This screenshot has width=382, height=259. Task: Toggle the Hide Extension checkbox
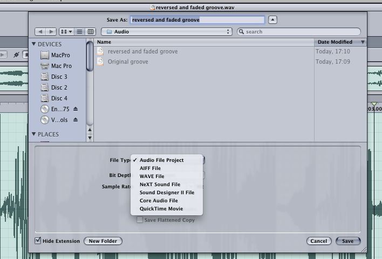[38, 241]
